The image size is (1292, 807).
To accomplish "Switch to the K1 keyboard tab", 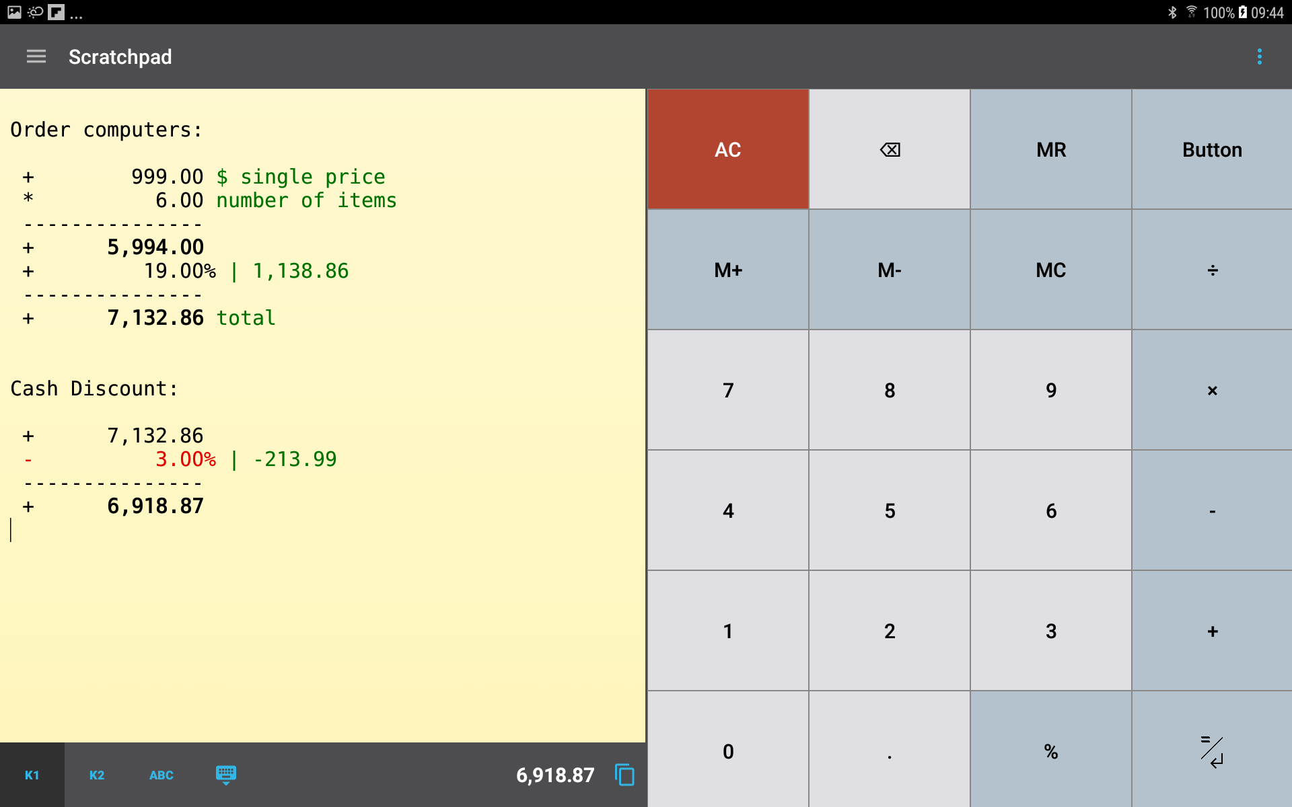I will tap(32, 775).
